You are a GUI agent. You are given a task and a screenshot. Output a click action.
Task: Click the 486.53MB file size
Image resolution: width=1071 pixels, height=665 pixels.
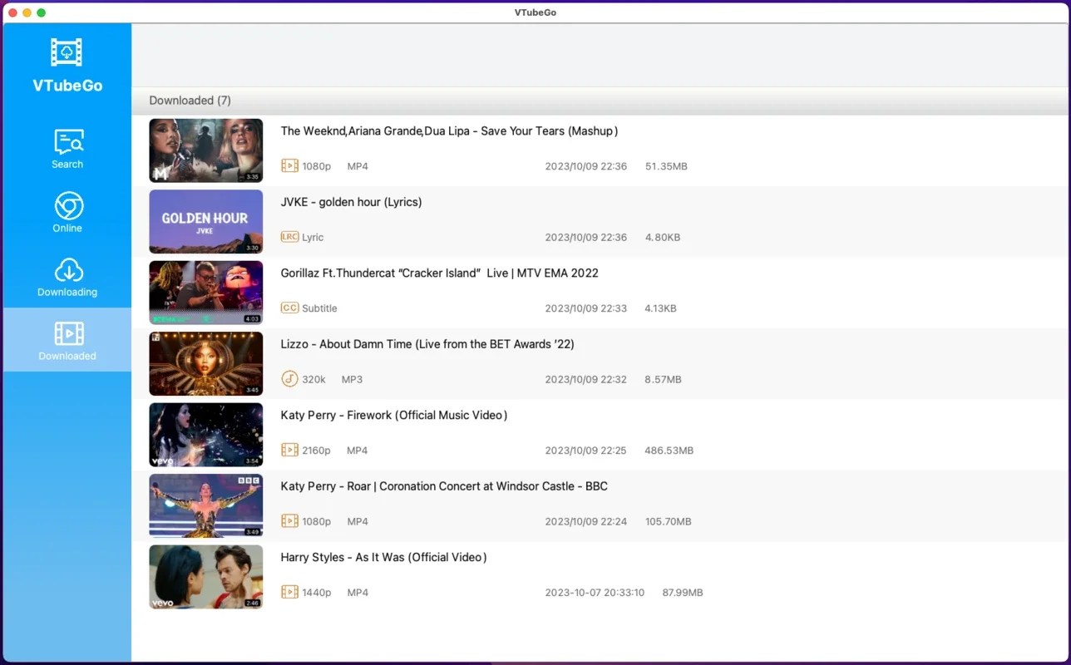click(x=669, y=451)
